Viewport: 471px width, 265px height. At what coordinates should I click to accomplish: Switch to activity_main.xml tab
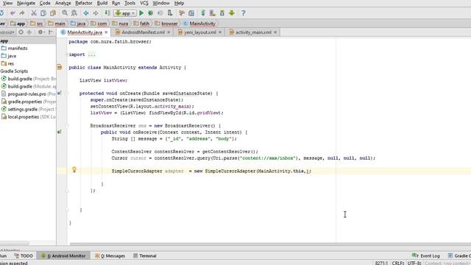(253, 32)
